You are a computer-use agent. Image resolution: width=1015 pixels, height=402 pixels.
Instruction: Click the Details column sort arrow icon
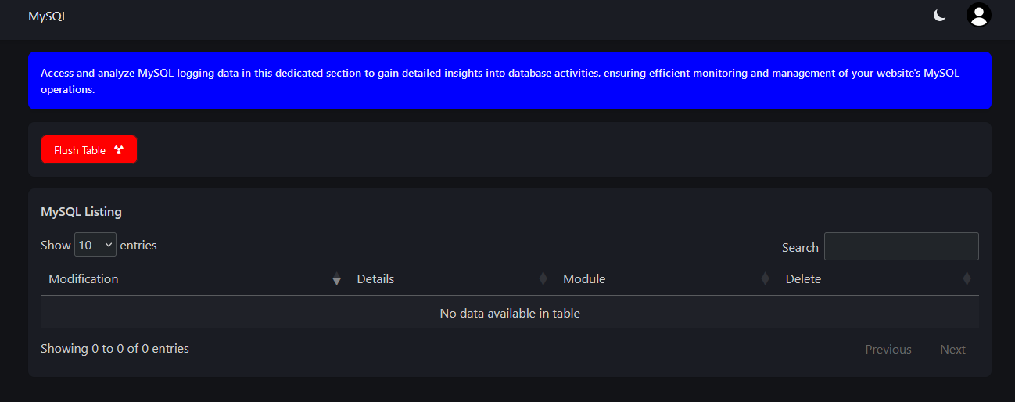[543, 279]
